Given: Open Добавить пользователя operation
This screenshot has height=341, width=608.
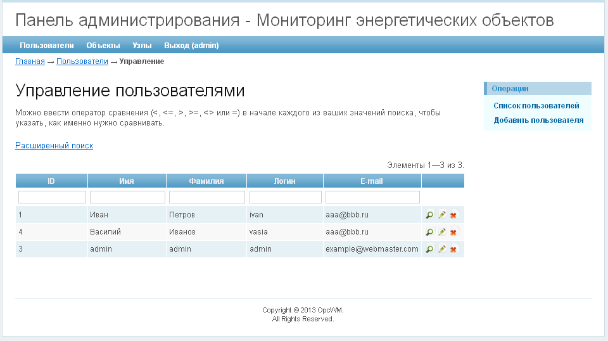Looking at the screenshot, I should click(538, 120).
